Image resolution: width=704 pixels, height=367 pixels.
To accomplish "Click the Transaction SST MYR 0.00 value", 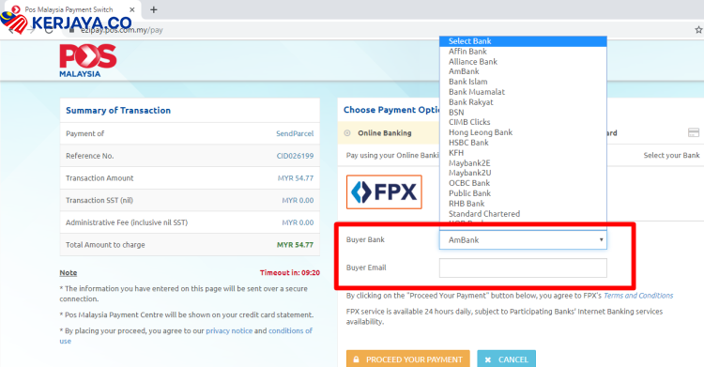I will click(298, 200).
